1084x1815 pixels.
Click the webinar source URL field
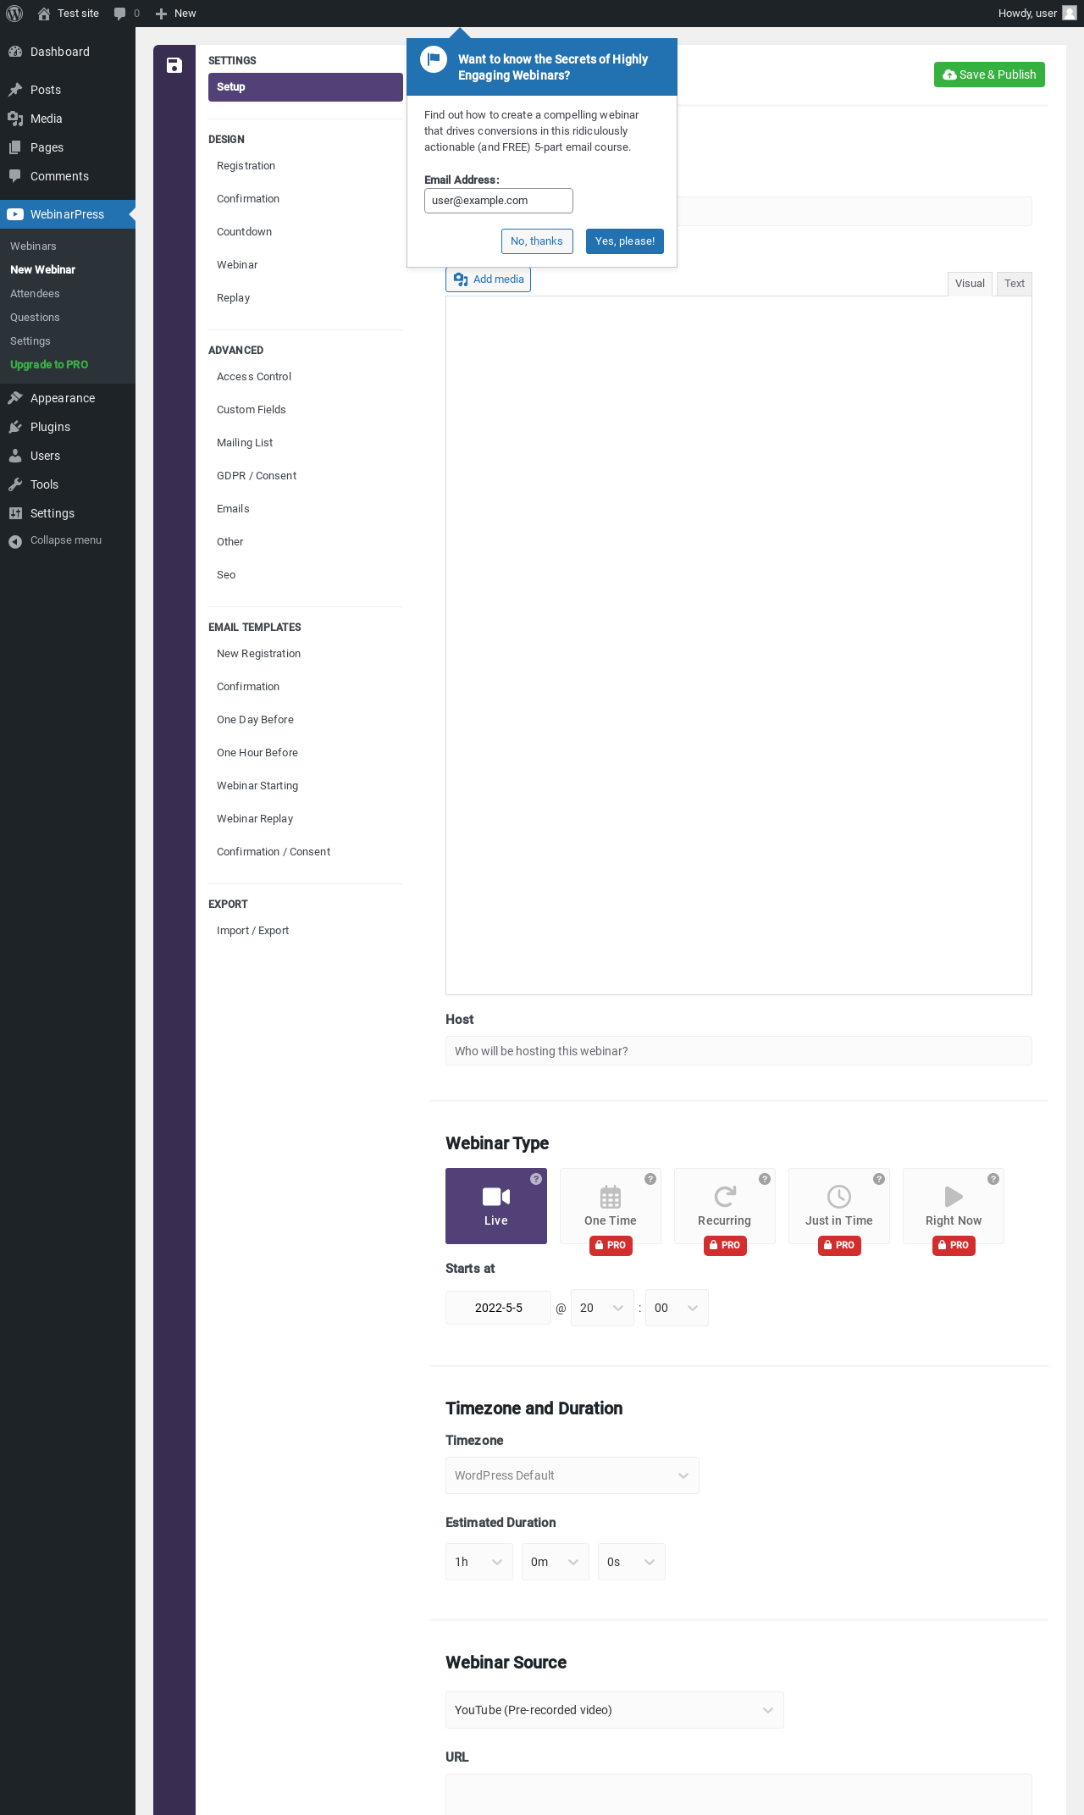pyautogui.click(x=738, y=1794)
